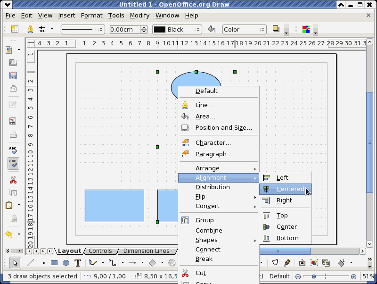Click the first tab navigation arrow
Image resolution: width=377 pixels, height=284 pixels.
click(x=29, y=251)
